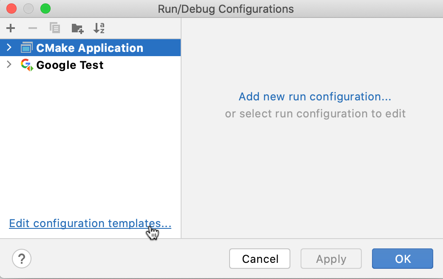Select the CMake Application configuration group
The width and height of the screenshot is (443, 279).
(89, 47)
